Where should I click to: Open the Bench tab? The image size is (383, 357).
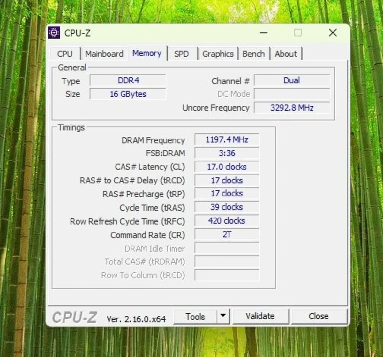(254, 54)
